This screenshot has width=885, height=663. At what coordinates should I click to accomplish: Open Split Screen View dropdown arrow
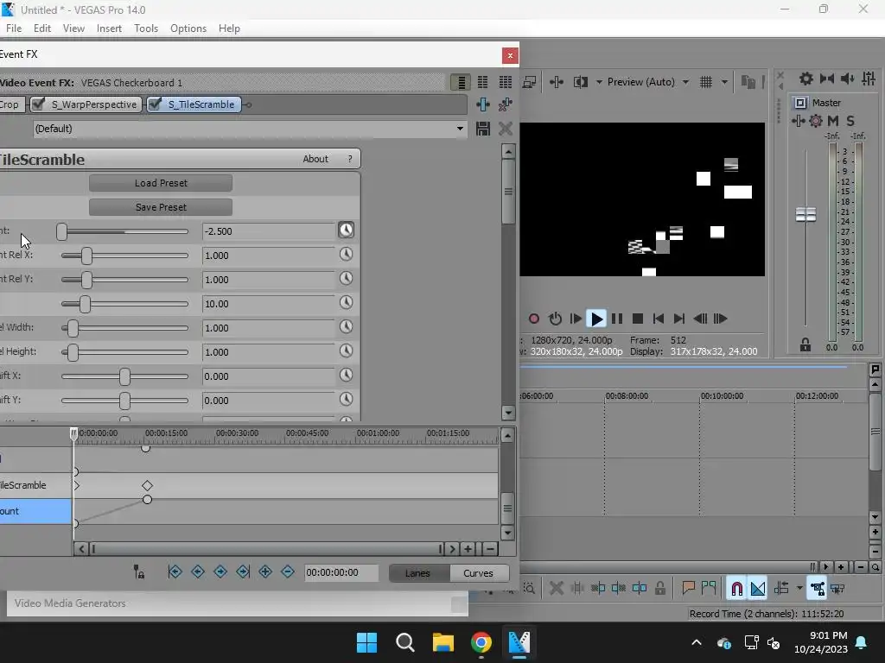click(599, 82)
